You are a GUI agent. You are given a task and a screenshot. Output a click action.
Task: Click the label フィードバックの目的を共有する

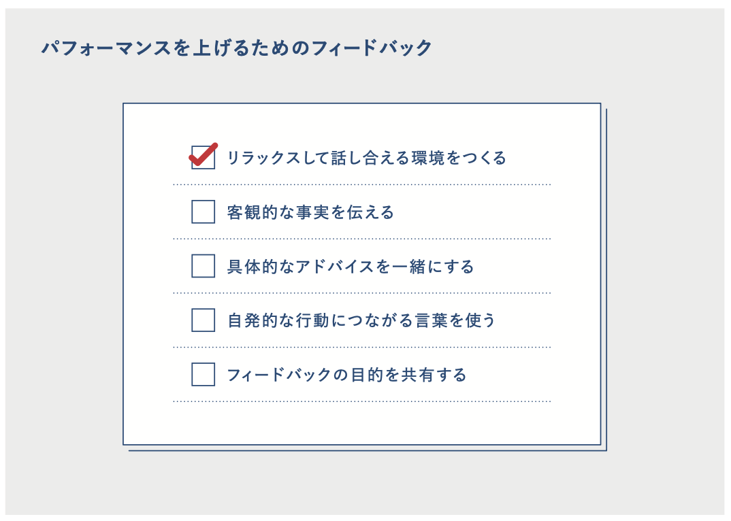click(347, 375)
